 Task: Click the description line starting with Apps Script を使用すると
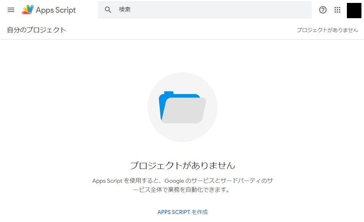pyautogui.click(x=182, y=181)
